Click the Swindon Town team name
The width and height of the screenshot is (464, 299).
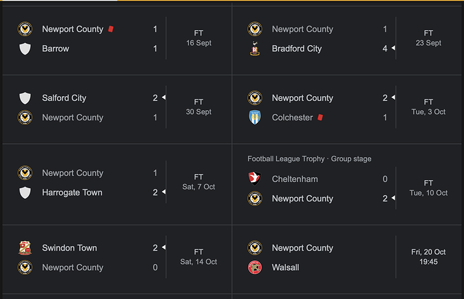(69, 248)
